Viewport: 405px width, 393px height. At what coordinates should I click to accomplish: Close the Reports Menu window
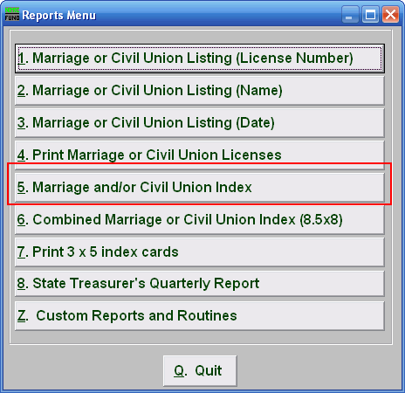[390, 14]
